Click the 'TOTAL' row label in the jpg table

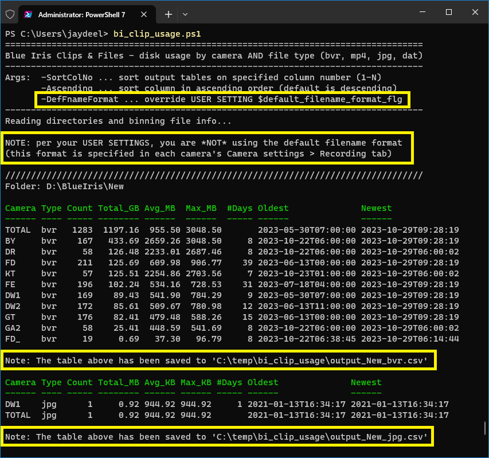tap(18, 415)
